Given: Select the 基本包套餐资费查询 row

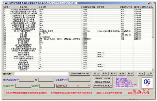Looking at the screenshot, I should 78,45.
